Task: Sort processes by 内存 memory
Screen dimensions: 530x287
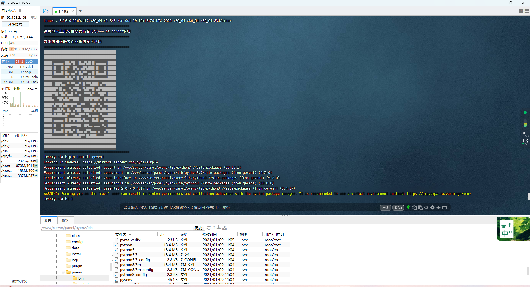Action: [x=8, y=62]
